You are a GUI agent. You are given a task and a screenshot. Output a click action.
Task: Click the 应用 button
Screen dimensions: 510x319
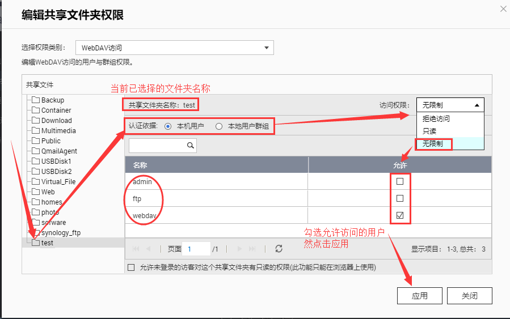pyautogui.click(x=420, y=296)
